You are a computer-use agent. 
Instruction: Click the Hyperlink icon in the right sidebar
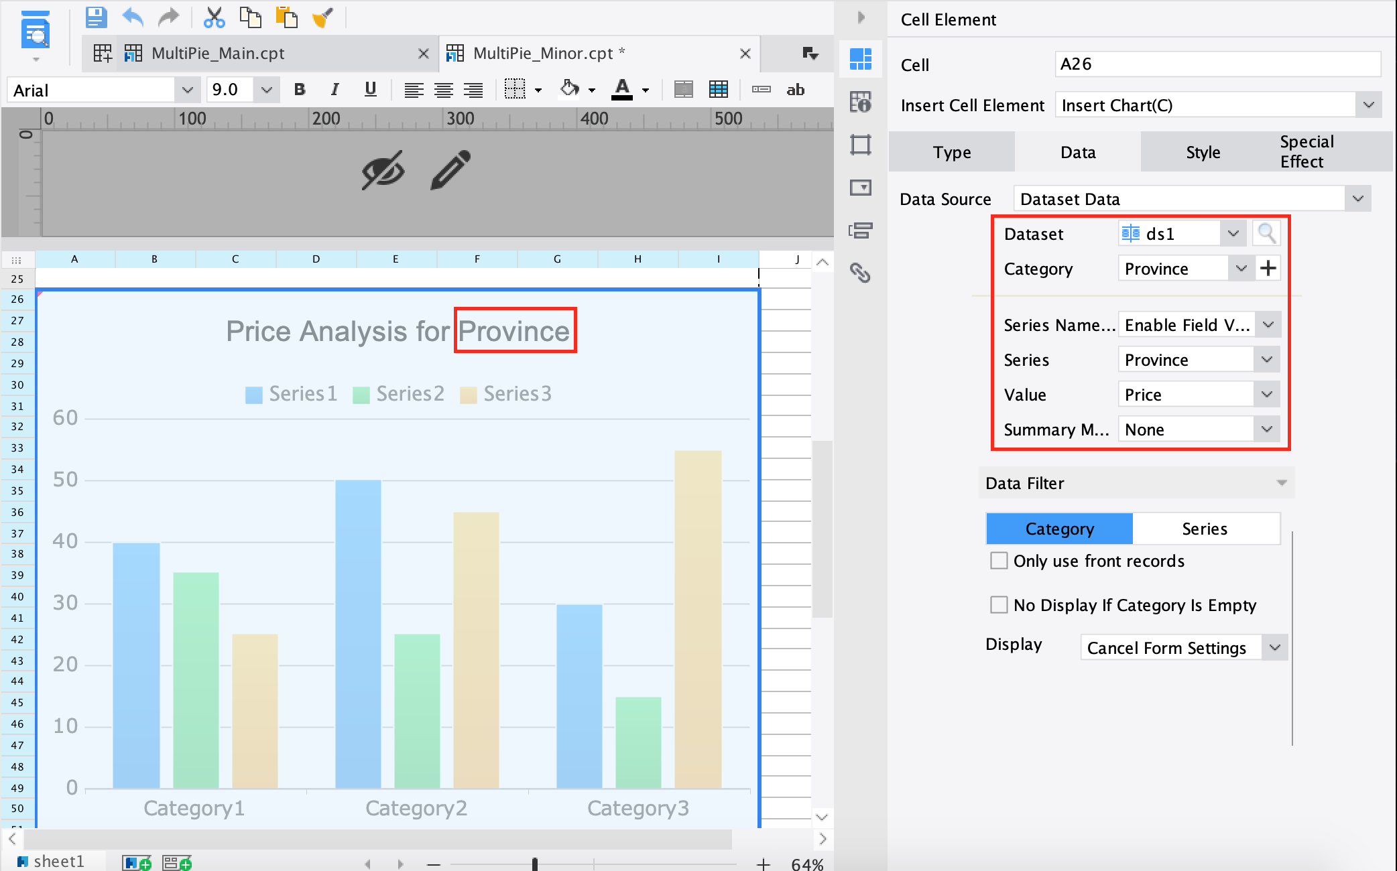(x=860, y=273)
